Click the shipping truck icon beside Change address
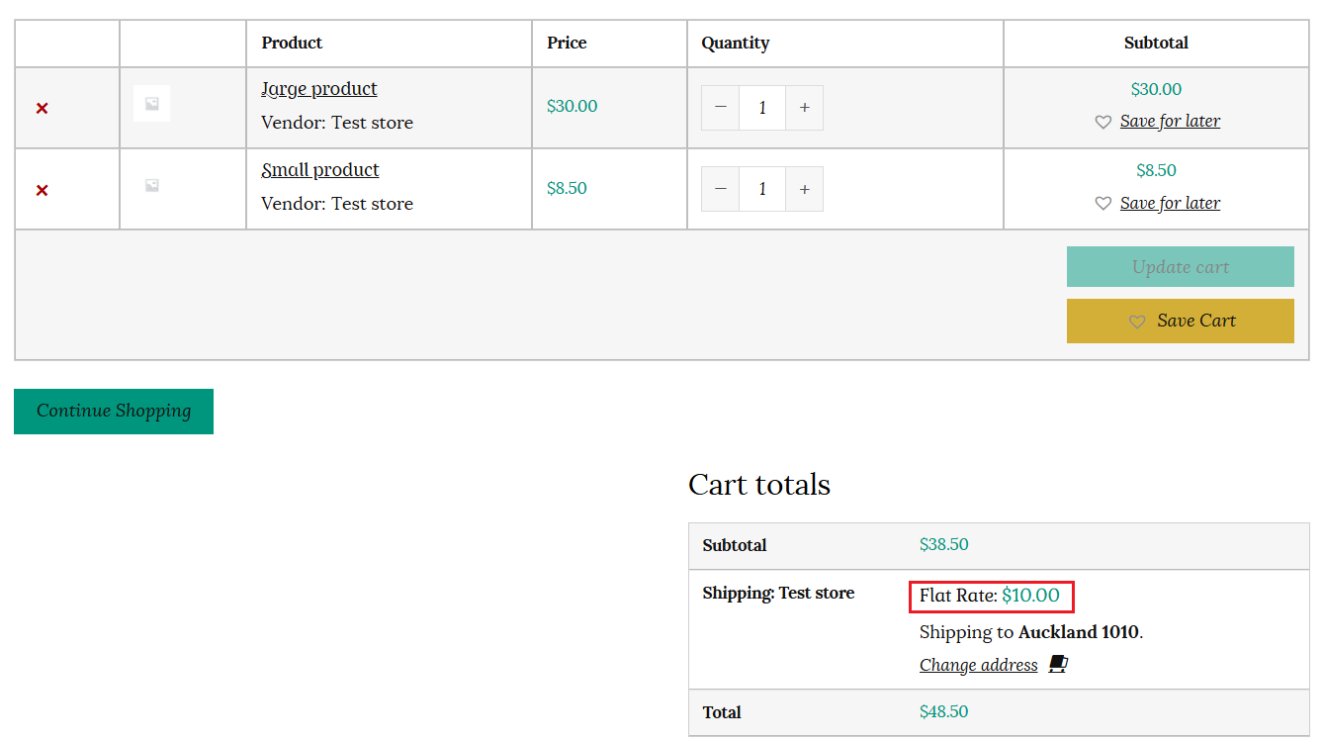 1058,664
